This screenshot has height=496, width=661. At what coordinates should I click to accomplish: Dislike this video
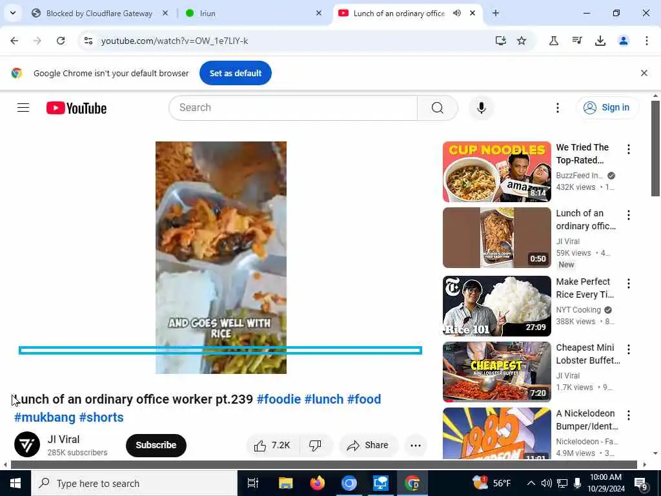pos(315,445)
